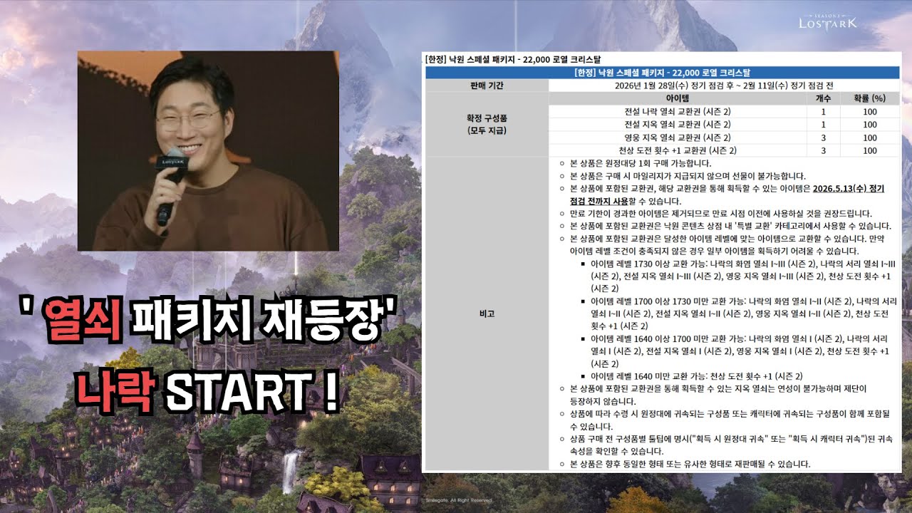The image size is (912, 513).
Task: Click the note about 만료 기한이 경과한 아이템
Action: click(720, 213)
